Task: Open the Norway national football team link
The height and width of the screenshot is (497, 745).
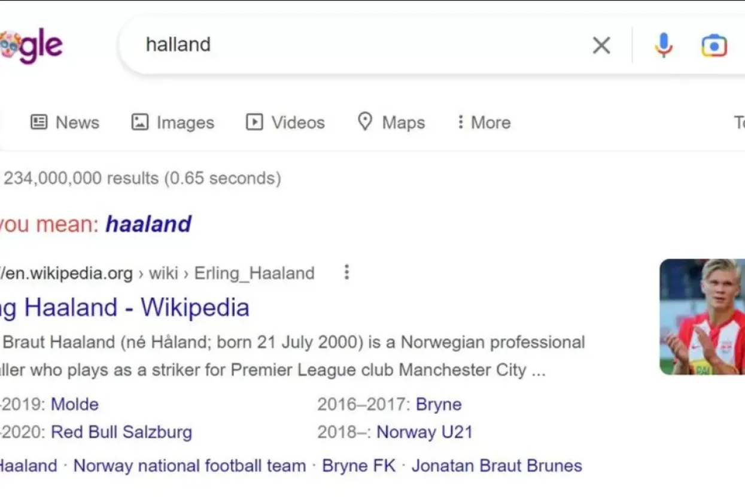Action: 190,465
